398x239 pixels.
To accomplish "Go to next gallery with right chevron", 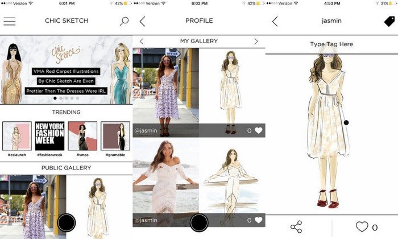I will point(256,41).
